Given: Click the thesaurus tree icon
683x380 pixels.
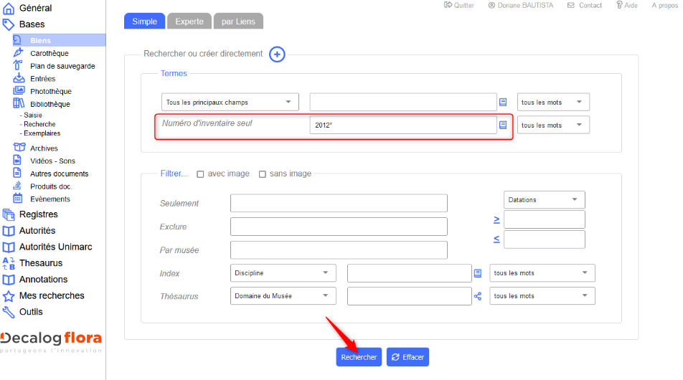Looking at the screenshot, I should click(478, 296).
